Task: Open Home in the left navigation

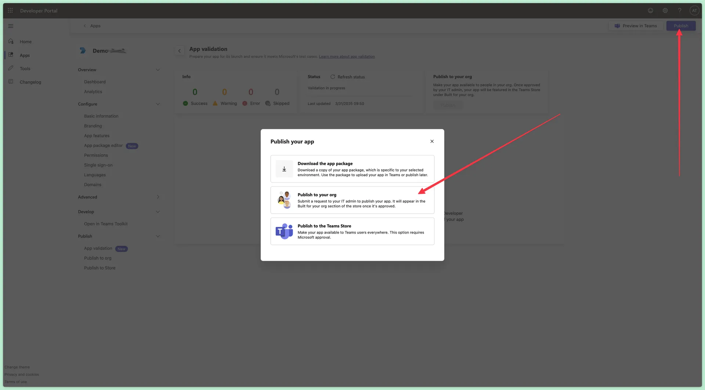Action: [x=26, y=41]
